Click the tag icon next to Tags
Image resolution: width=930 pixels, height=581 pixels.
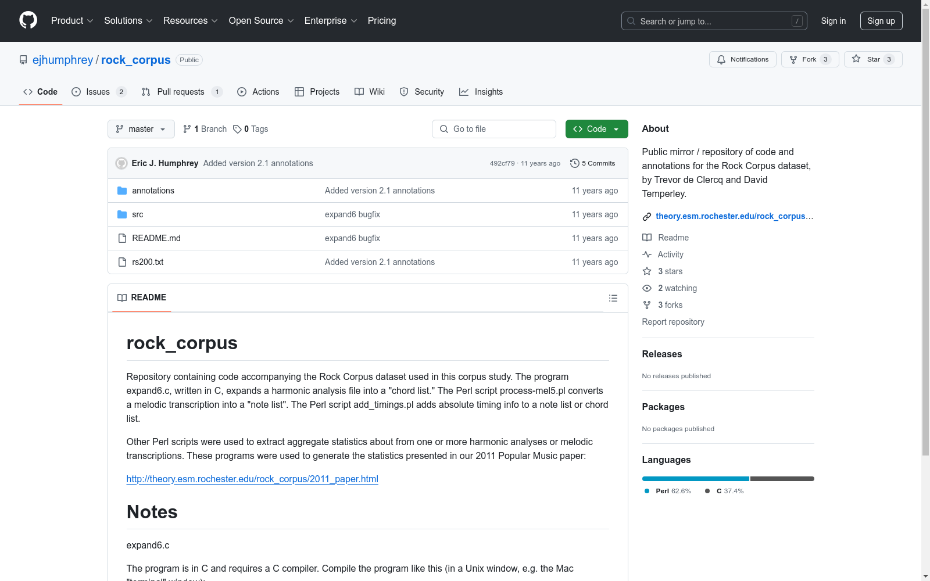237,129
